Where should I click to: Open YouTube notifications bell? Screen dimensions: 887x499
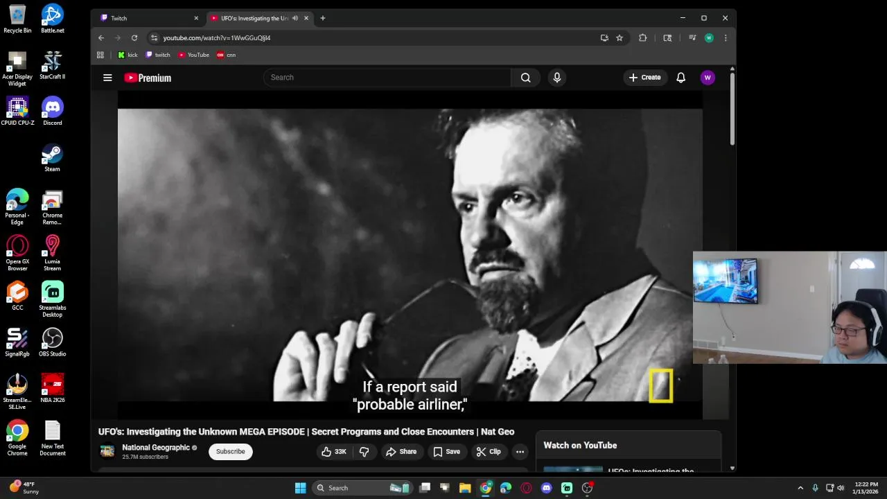pos(680,78)
